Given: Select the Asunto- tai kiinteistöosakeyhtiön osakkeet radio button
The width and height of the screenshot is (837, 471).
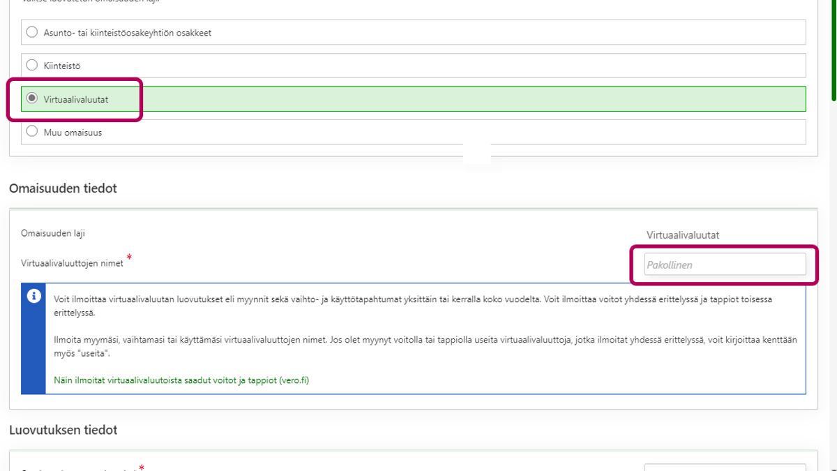Looking at the screenshot, I should point(31,32).
